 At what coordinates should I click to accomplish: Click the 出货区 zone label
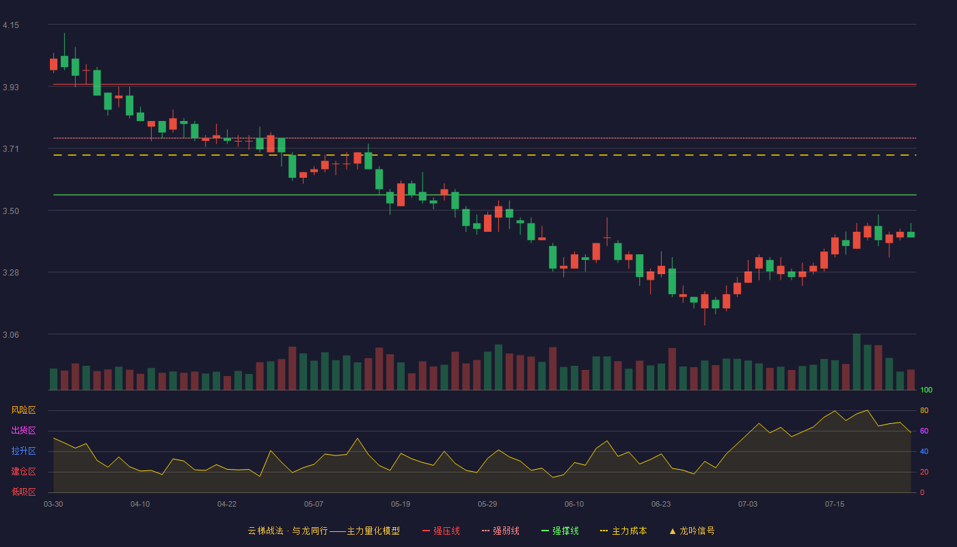pos(23,431)
